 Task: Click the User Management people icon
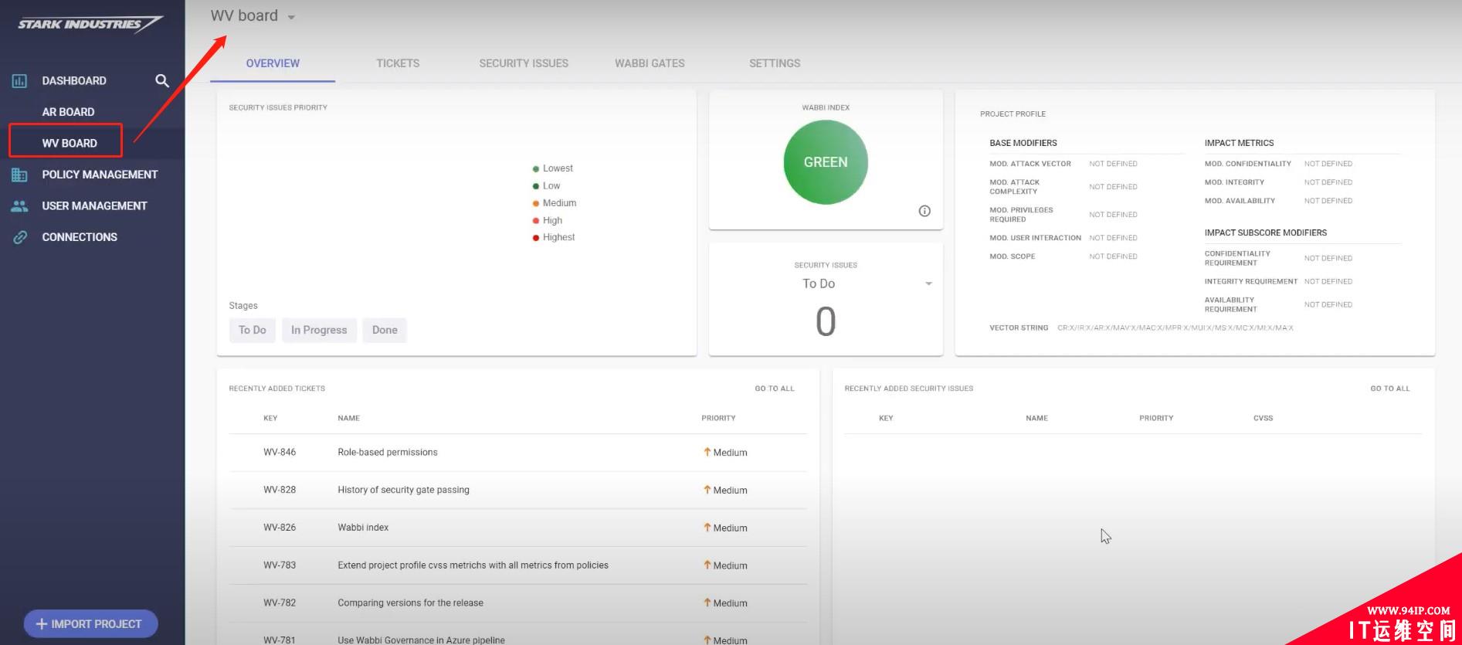tap(19, 206)
